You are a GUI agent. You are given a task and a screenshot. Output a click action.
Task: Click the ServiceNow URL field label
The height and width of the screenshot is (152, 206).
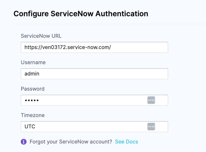coord(41,36)
